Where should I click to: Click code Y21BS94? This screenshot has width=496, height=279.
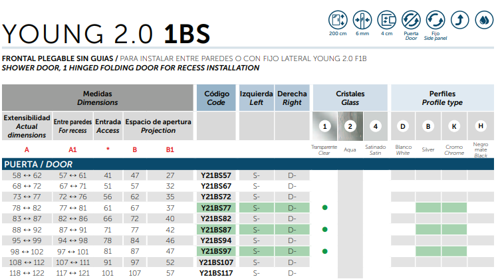tap(216, 240)
